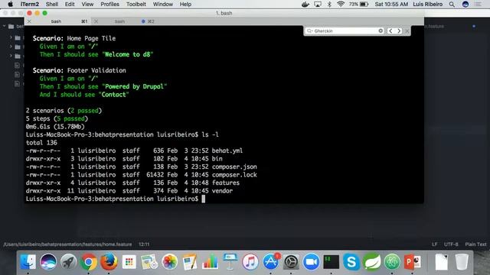Open Zoom from the Dock
This screenshot has width=490, height=275.
pyautogui.click(x=311, y=262)
